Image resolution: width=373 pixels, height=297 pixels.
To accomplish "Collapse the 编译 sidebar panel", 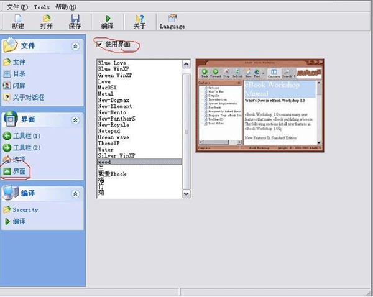I will coord(75,193).
